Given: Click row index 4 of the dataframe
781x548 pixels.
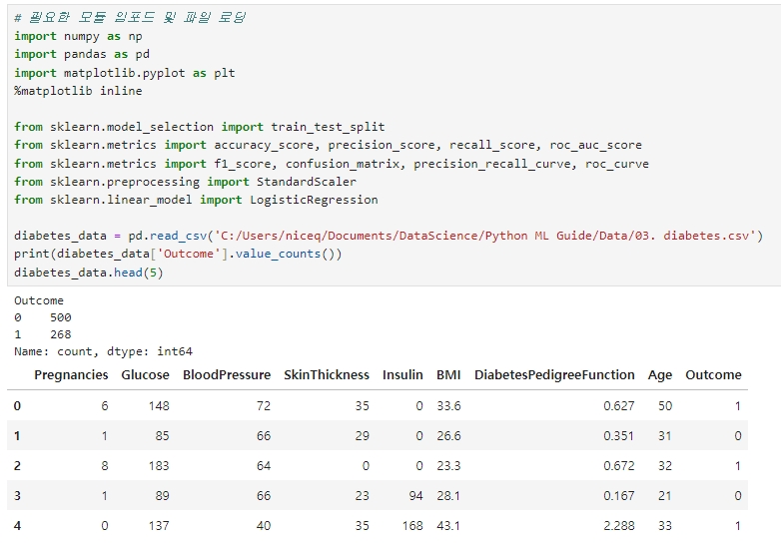Looking at the screenshot, I should (x=17, y=526).
